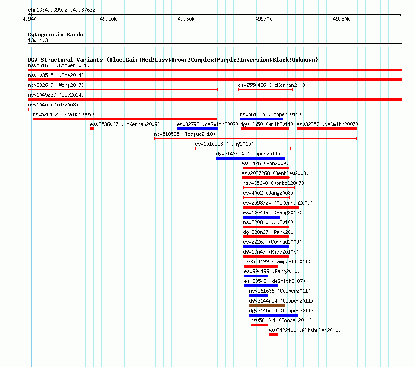The height and width of the screenshot is (367, 415).
Task: Click the nsv526482 (Shaikh2009) red bar
Action: click(x=125, y=119)
